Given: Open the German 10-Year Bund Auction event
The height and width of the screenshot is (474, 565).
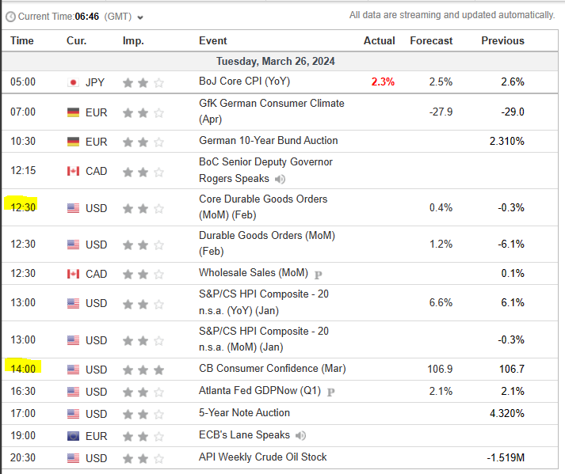Looking at the screenshot, I should click(x=268, y=140).
